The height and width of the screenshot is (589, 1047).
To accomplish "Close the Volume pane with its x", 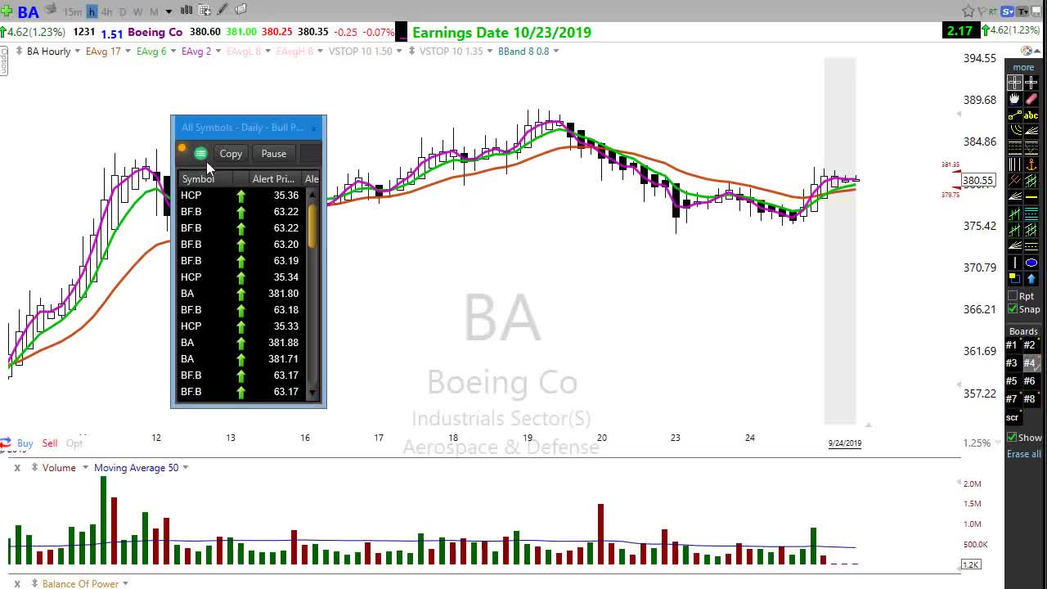I will pyautogui.click(x=16, y=467).
